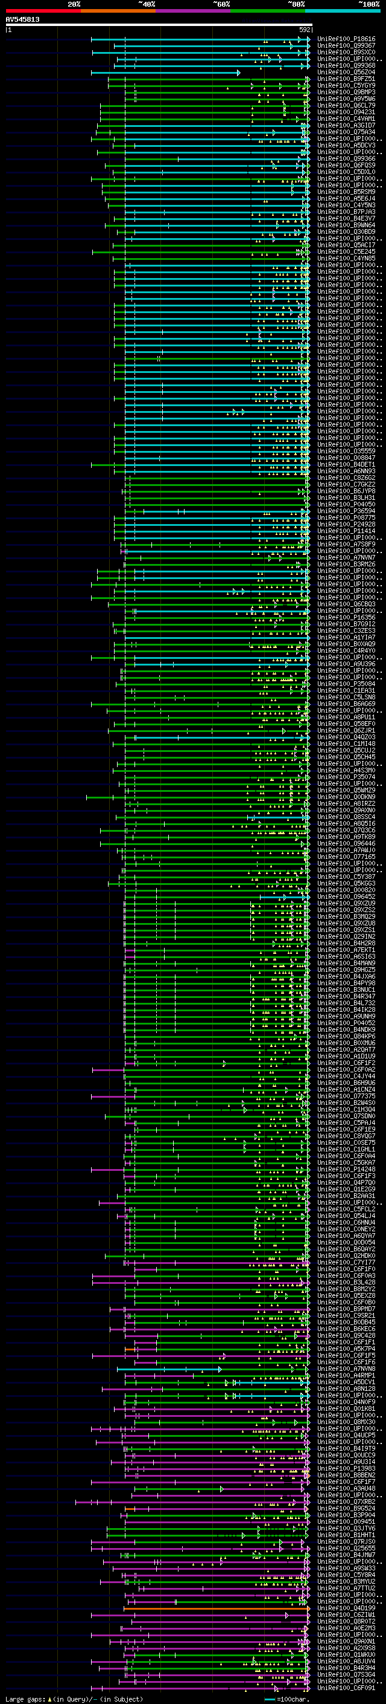
Task: Select hit label UniRef100_A5E6J4
Action: (x=346, y=198)
